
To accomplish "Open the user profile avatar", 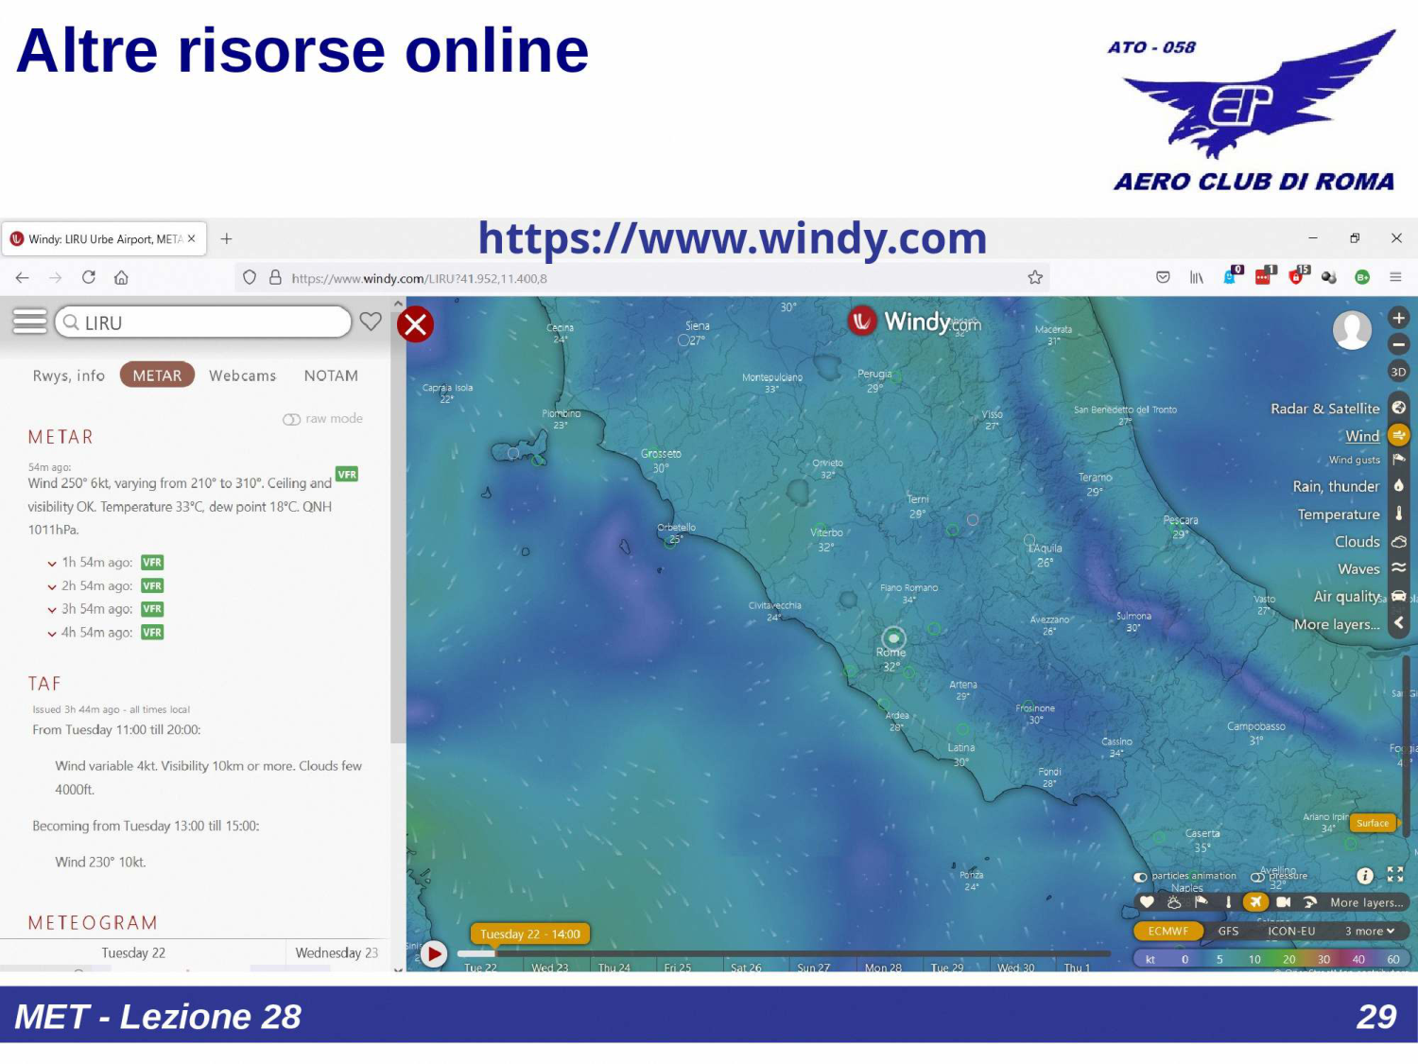I will [x=1352, y=330].
